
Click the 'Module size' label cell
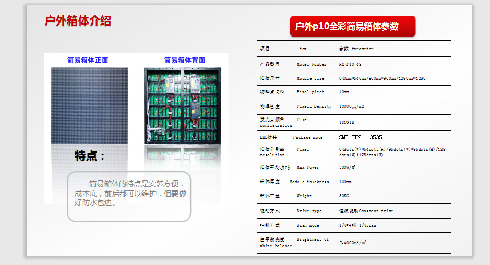pyautogui.click(x=296, y=78)
